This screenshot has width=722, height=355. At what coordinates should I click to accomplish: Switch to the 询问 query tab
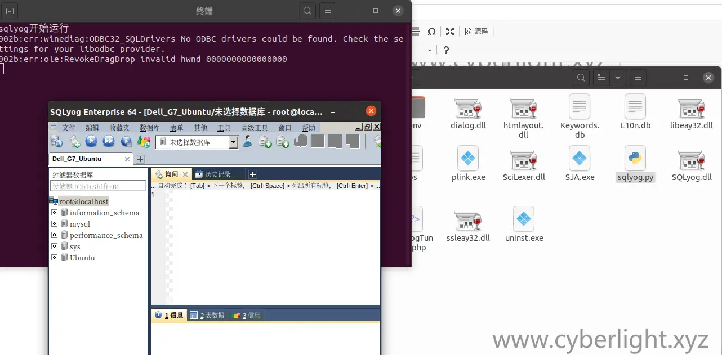pyautogui.click(x=171, y=174)
